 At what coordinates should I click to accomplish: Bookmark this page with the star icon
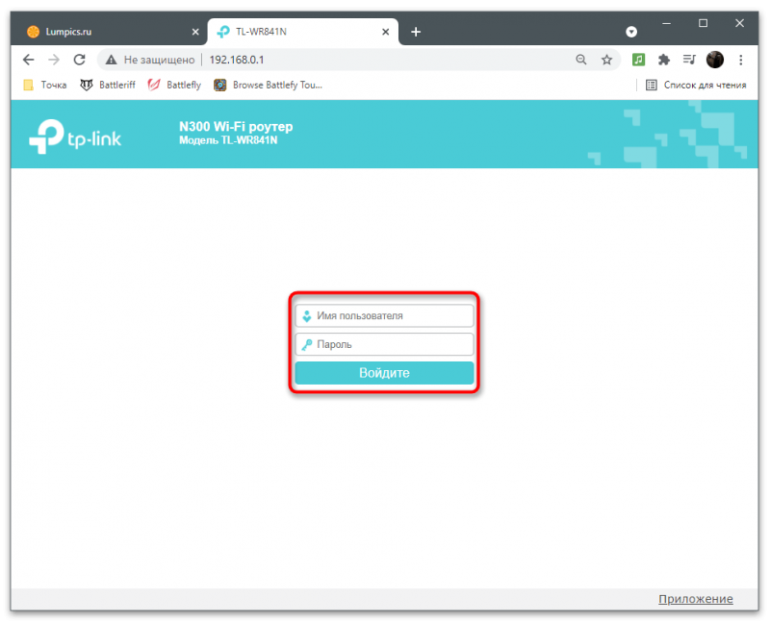607,60
